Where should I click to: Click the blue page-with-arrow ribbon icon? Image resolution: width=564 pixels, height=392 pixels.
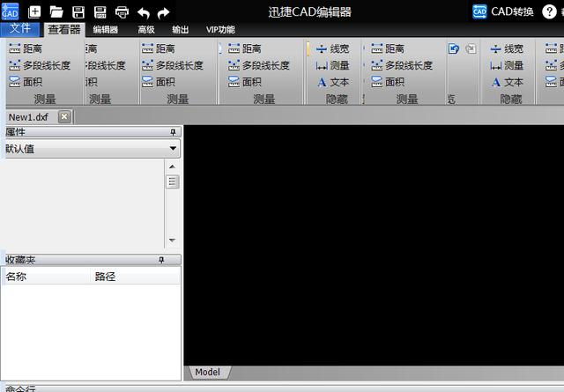(x=454, y=48)
